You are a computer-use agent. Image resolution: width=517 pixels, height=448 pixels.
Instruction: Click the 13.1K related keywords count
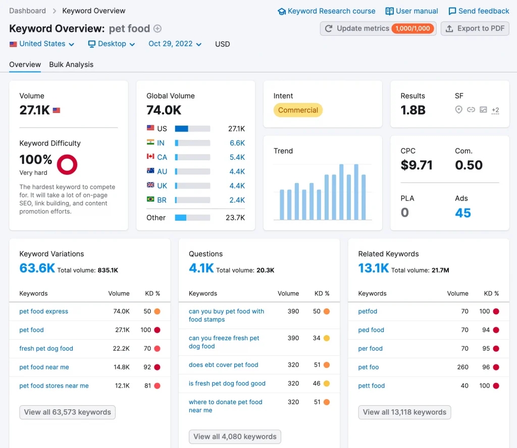click(374, 268)
